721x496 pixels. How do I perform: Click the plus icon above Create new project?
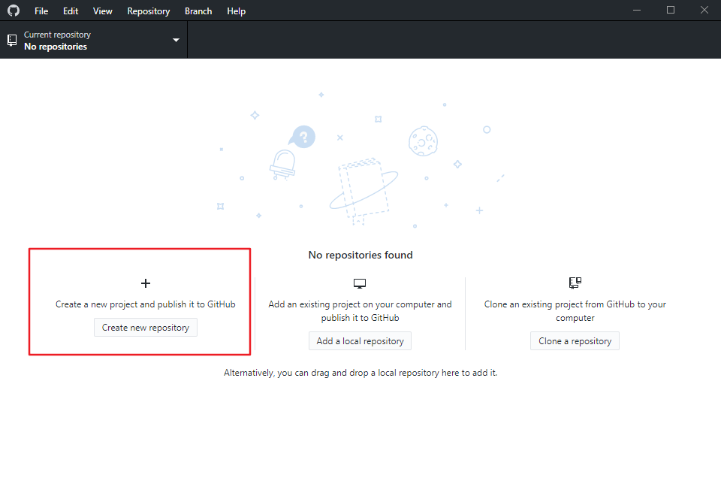point(146,283)
